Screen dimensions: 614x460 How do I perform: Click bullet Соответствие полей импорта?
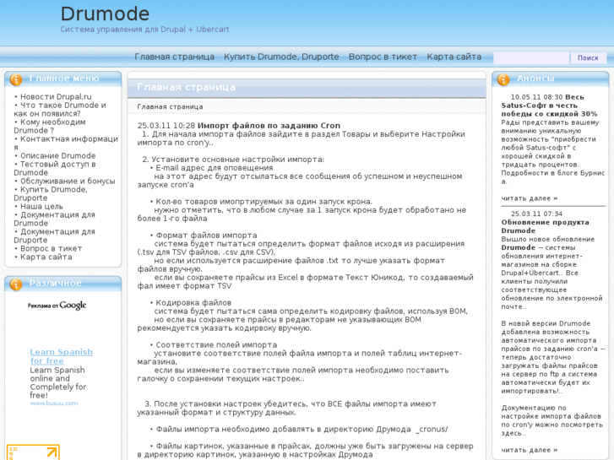[x=216, y=345]
